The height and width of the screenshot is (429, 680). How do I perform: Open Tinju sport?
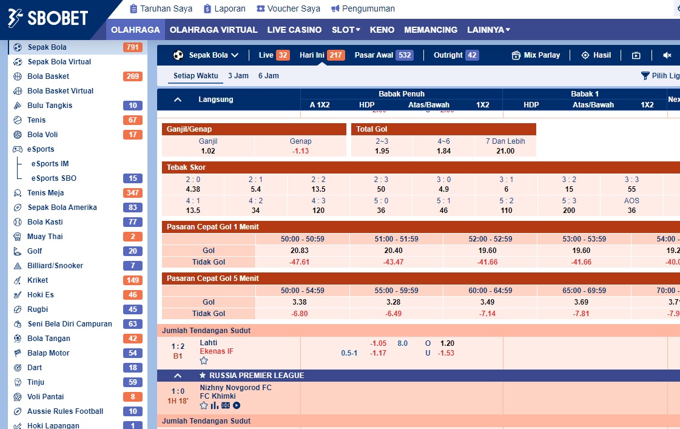78,382
